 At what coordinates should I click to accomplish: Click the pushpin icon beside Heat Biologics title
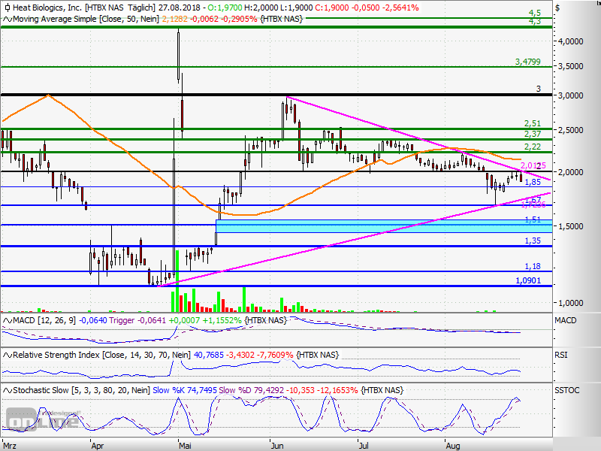coord(8,8)
